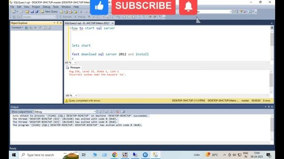
Task: Click the Stop icon in Object Explorer
Action: click(35, 27)
